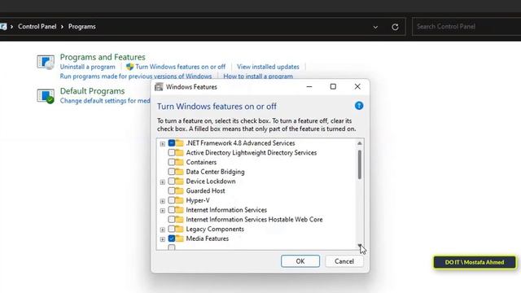Toggle .NET Framework 4.8 Advanced Services checkbox

click(172, 143)
